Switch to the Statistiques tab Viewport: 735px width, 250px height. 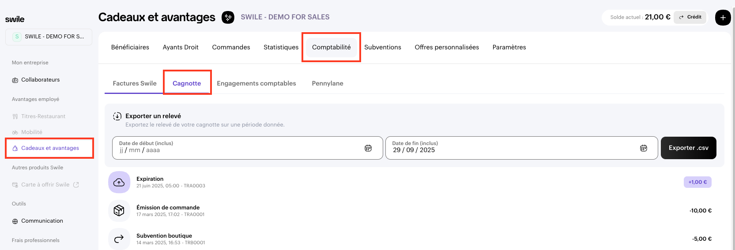coord(281,47)
